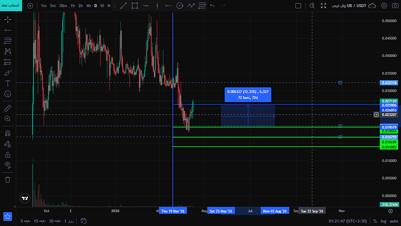Select rectangle shape in floating toolbar
401x226 pixels.
[135, 6]
